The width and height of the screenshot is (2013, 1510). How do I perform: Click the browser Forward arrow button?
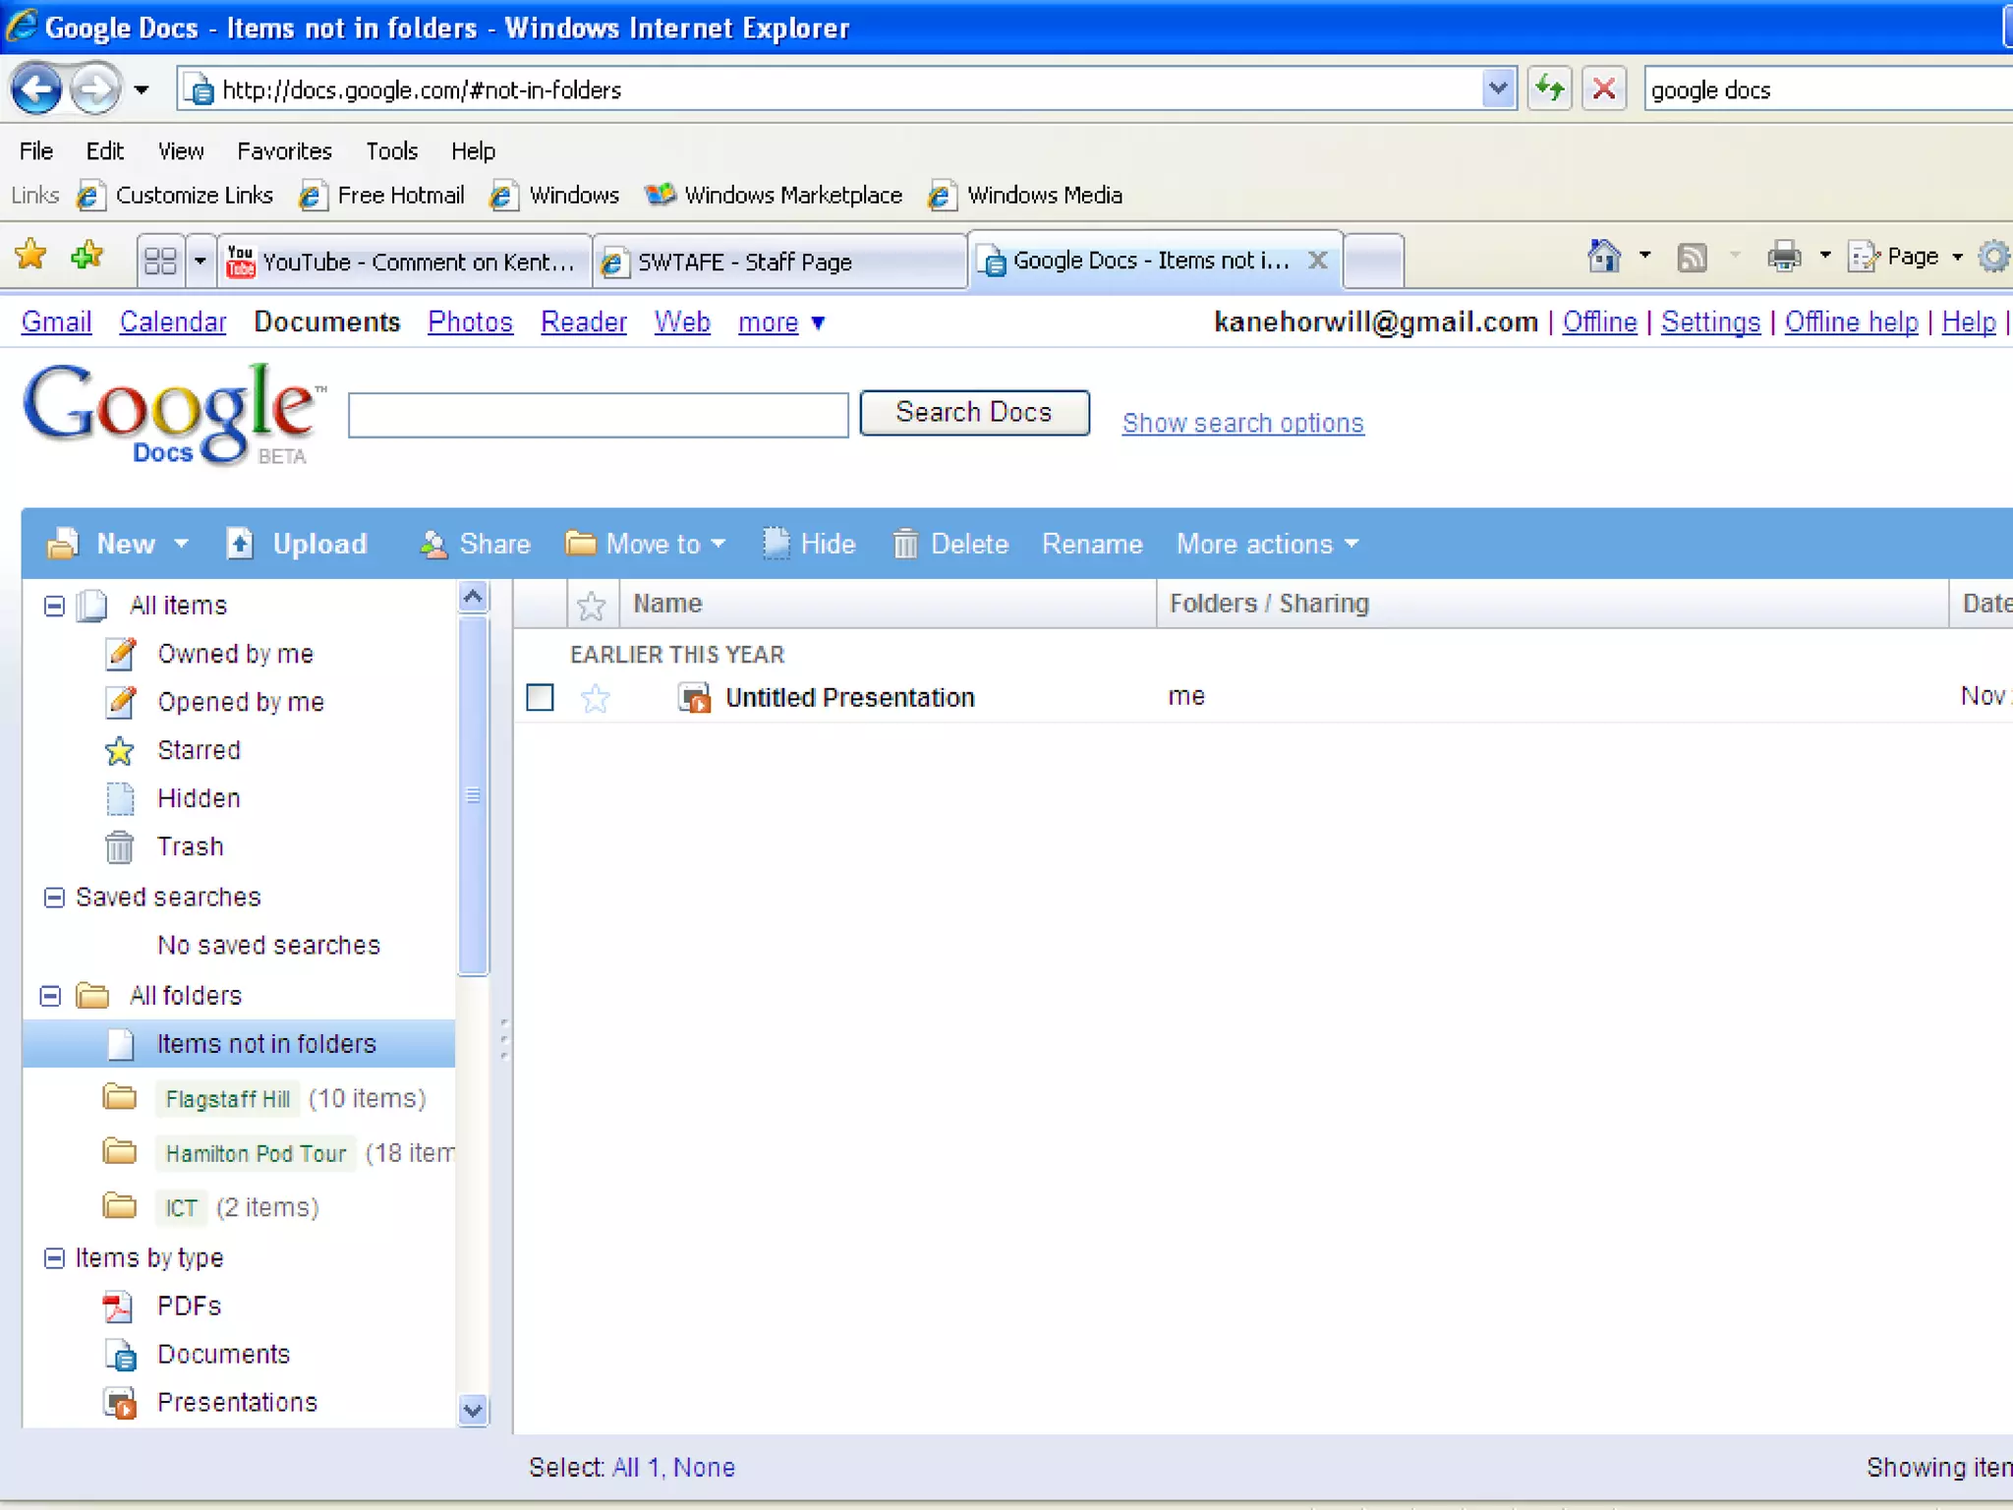pyautogui.click(x=95, y=89)
